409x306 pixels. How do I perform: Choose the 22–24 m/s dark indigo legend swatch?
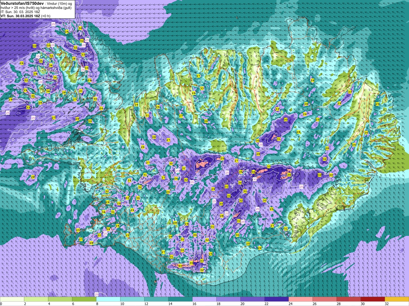click(277, 299)
